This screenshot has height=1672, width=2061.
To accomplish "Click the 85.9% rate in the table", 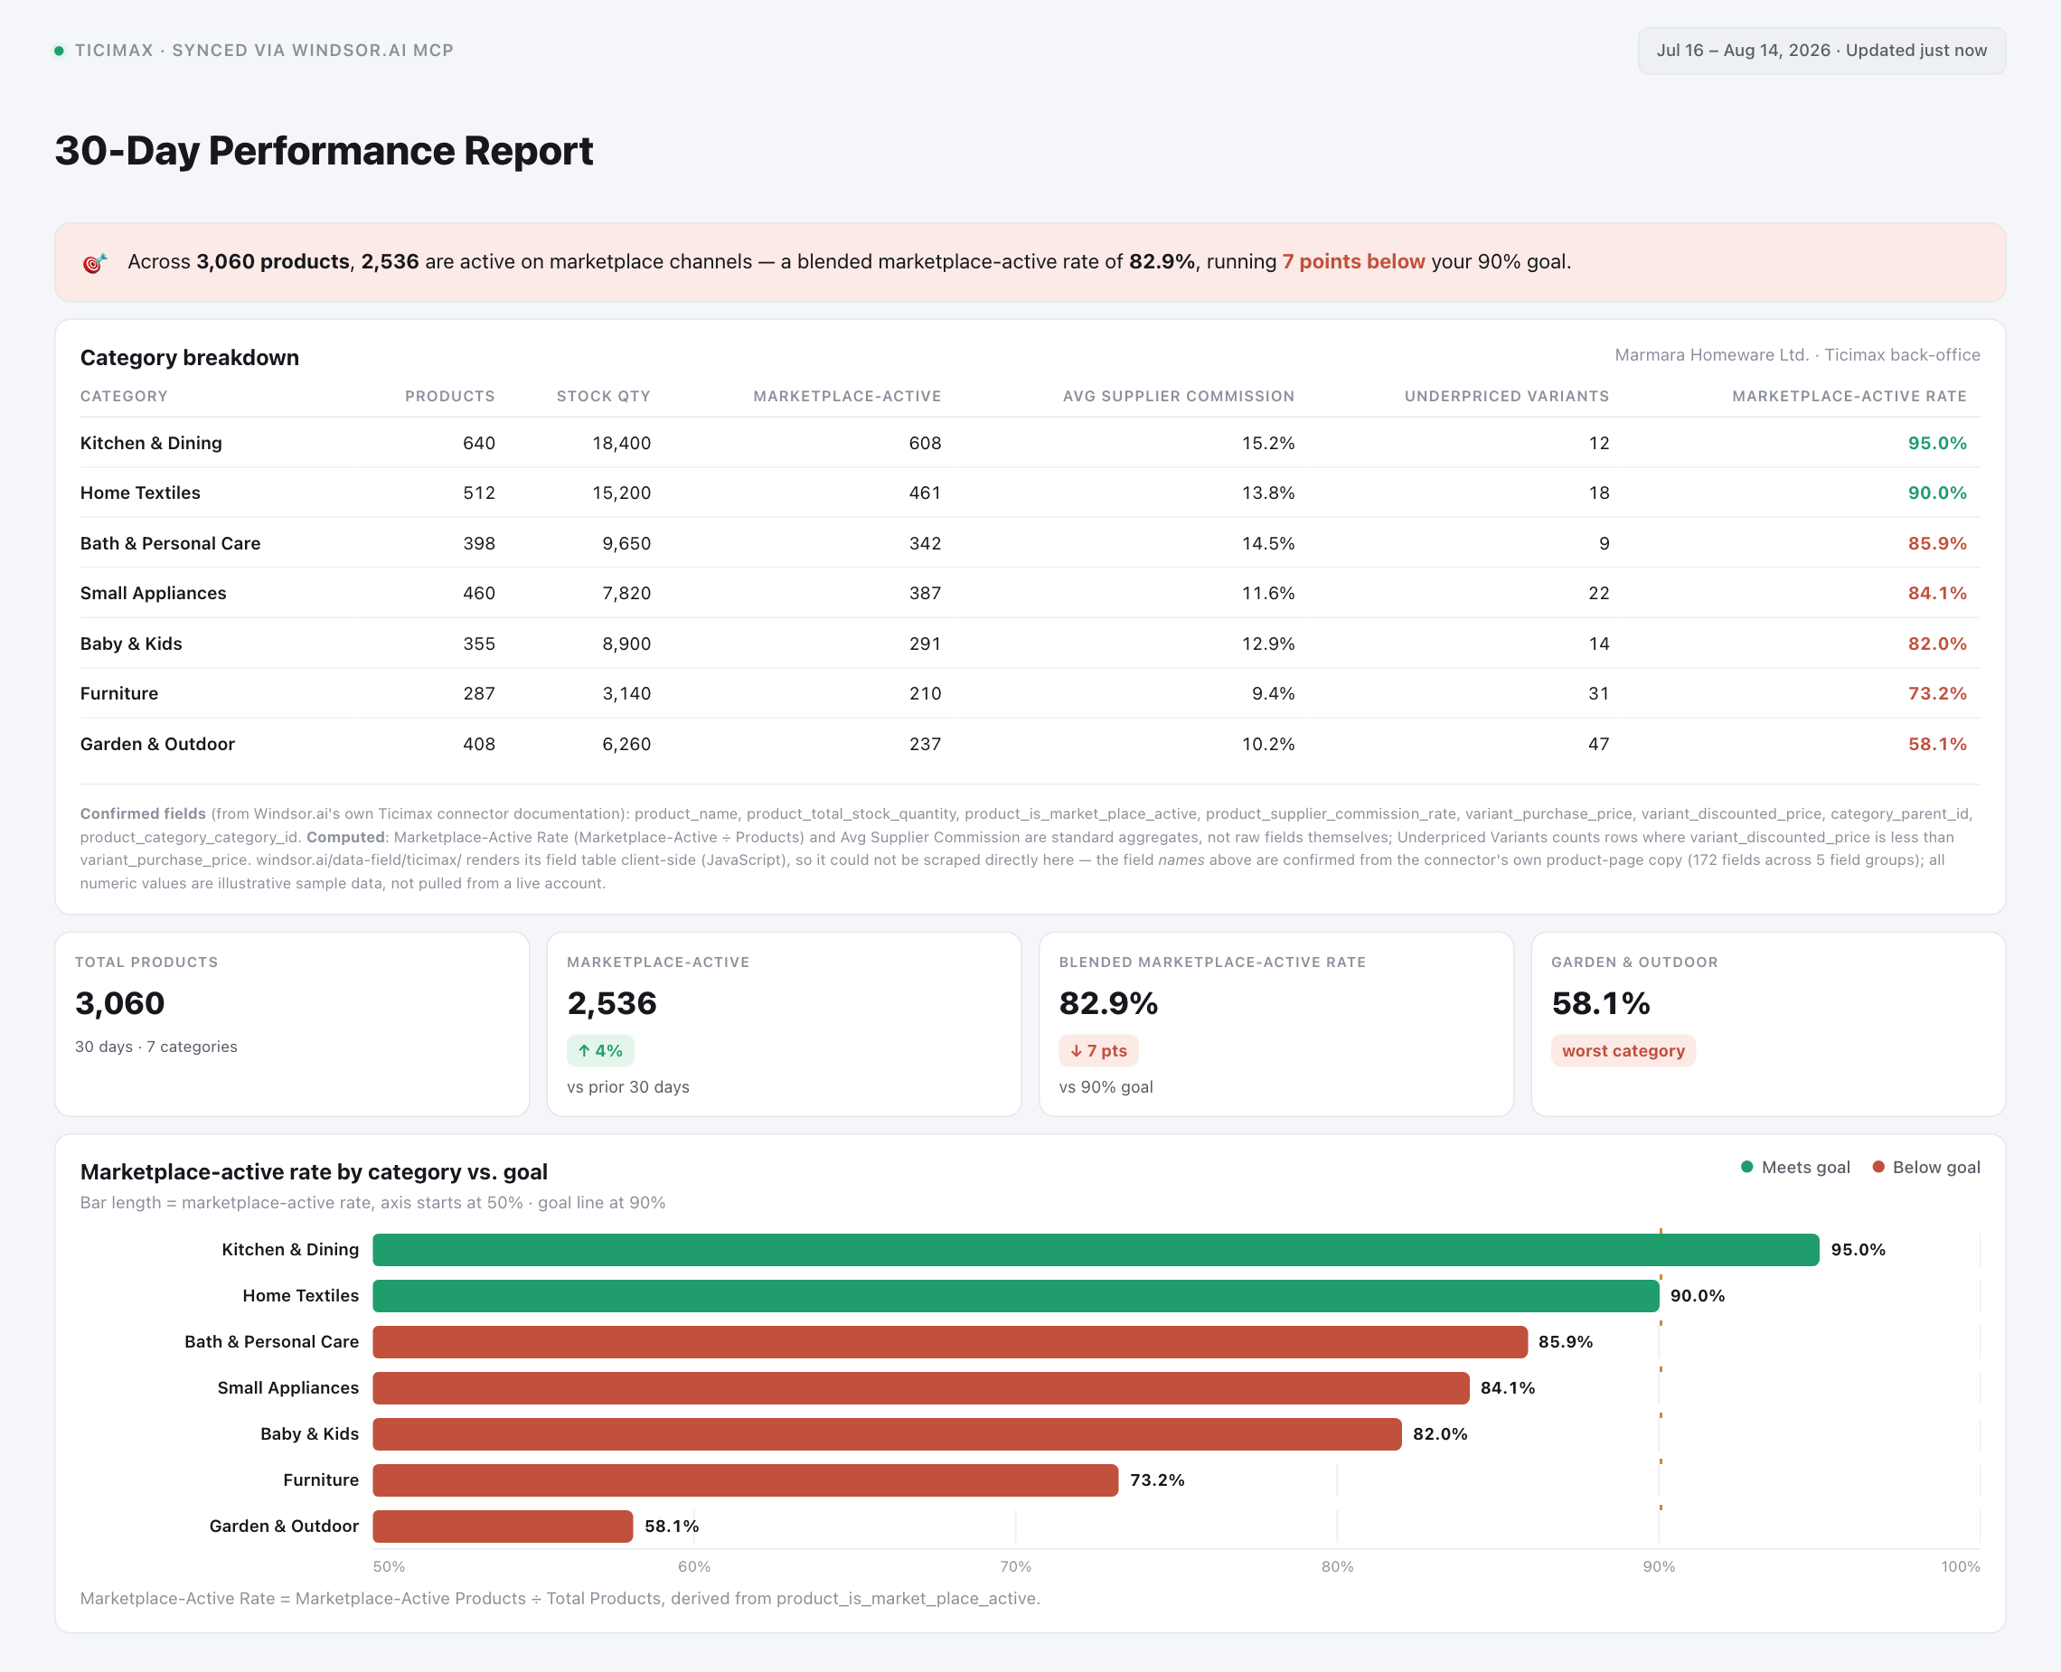I will click(x=1937, y=543).
